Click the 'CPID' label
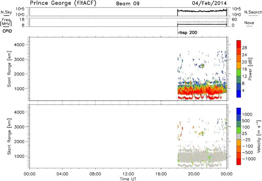The image size is (262, 181). point(7,31)
